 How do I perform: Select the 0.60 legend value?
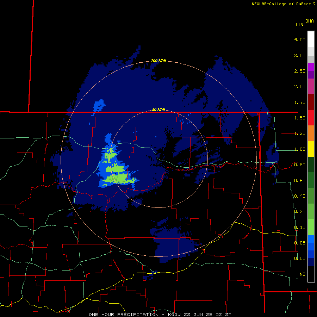(x=300, y=181)
